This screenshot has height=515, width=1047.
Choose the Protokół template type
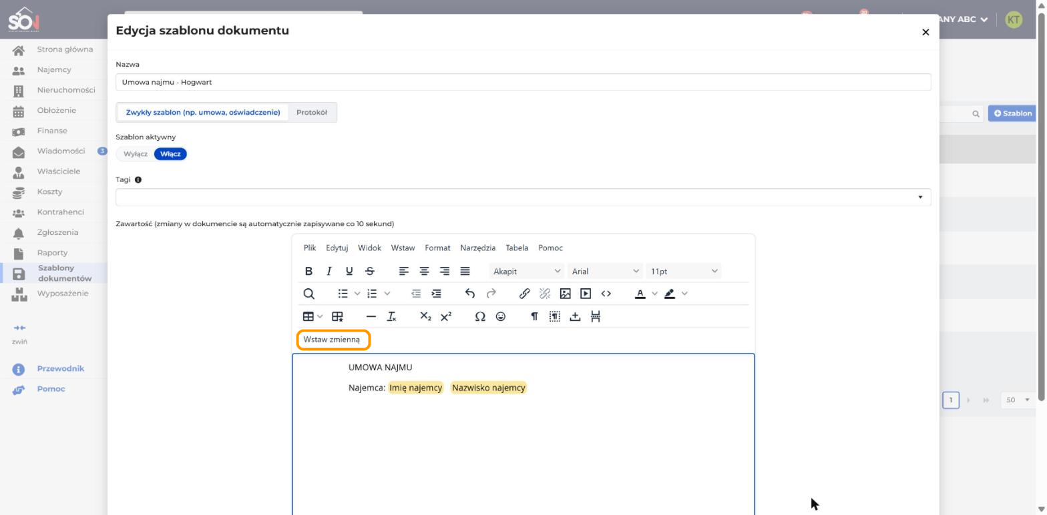[312, 112]
